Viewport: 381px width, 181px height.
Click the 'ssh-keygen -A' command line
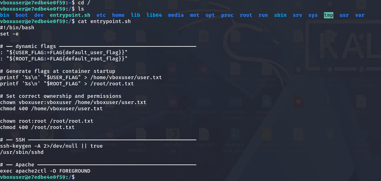click(x=51, y=146)
